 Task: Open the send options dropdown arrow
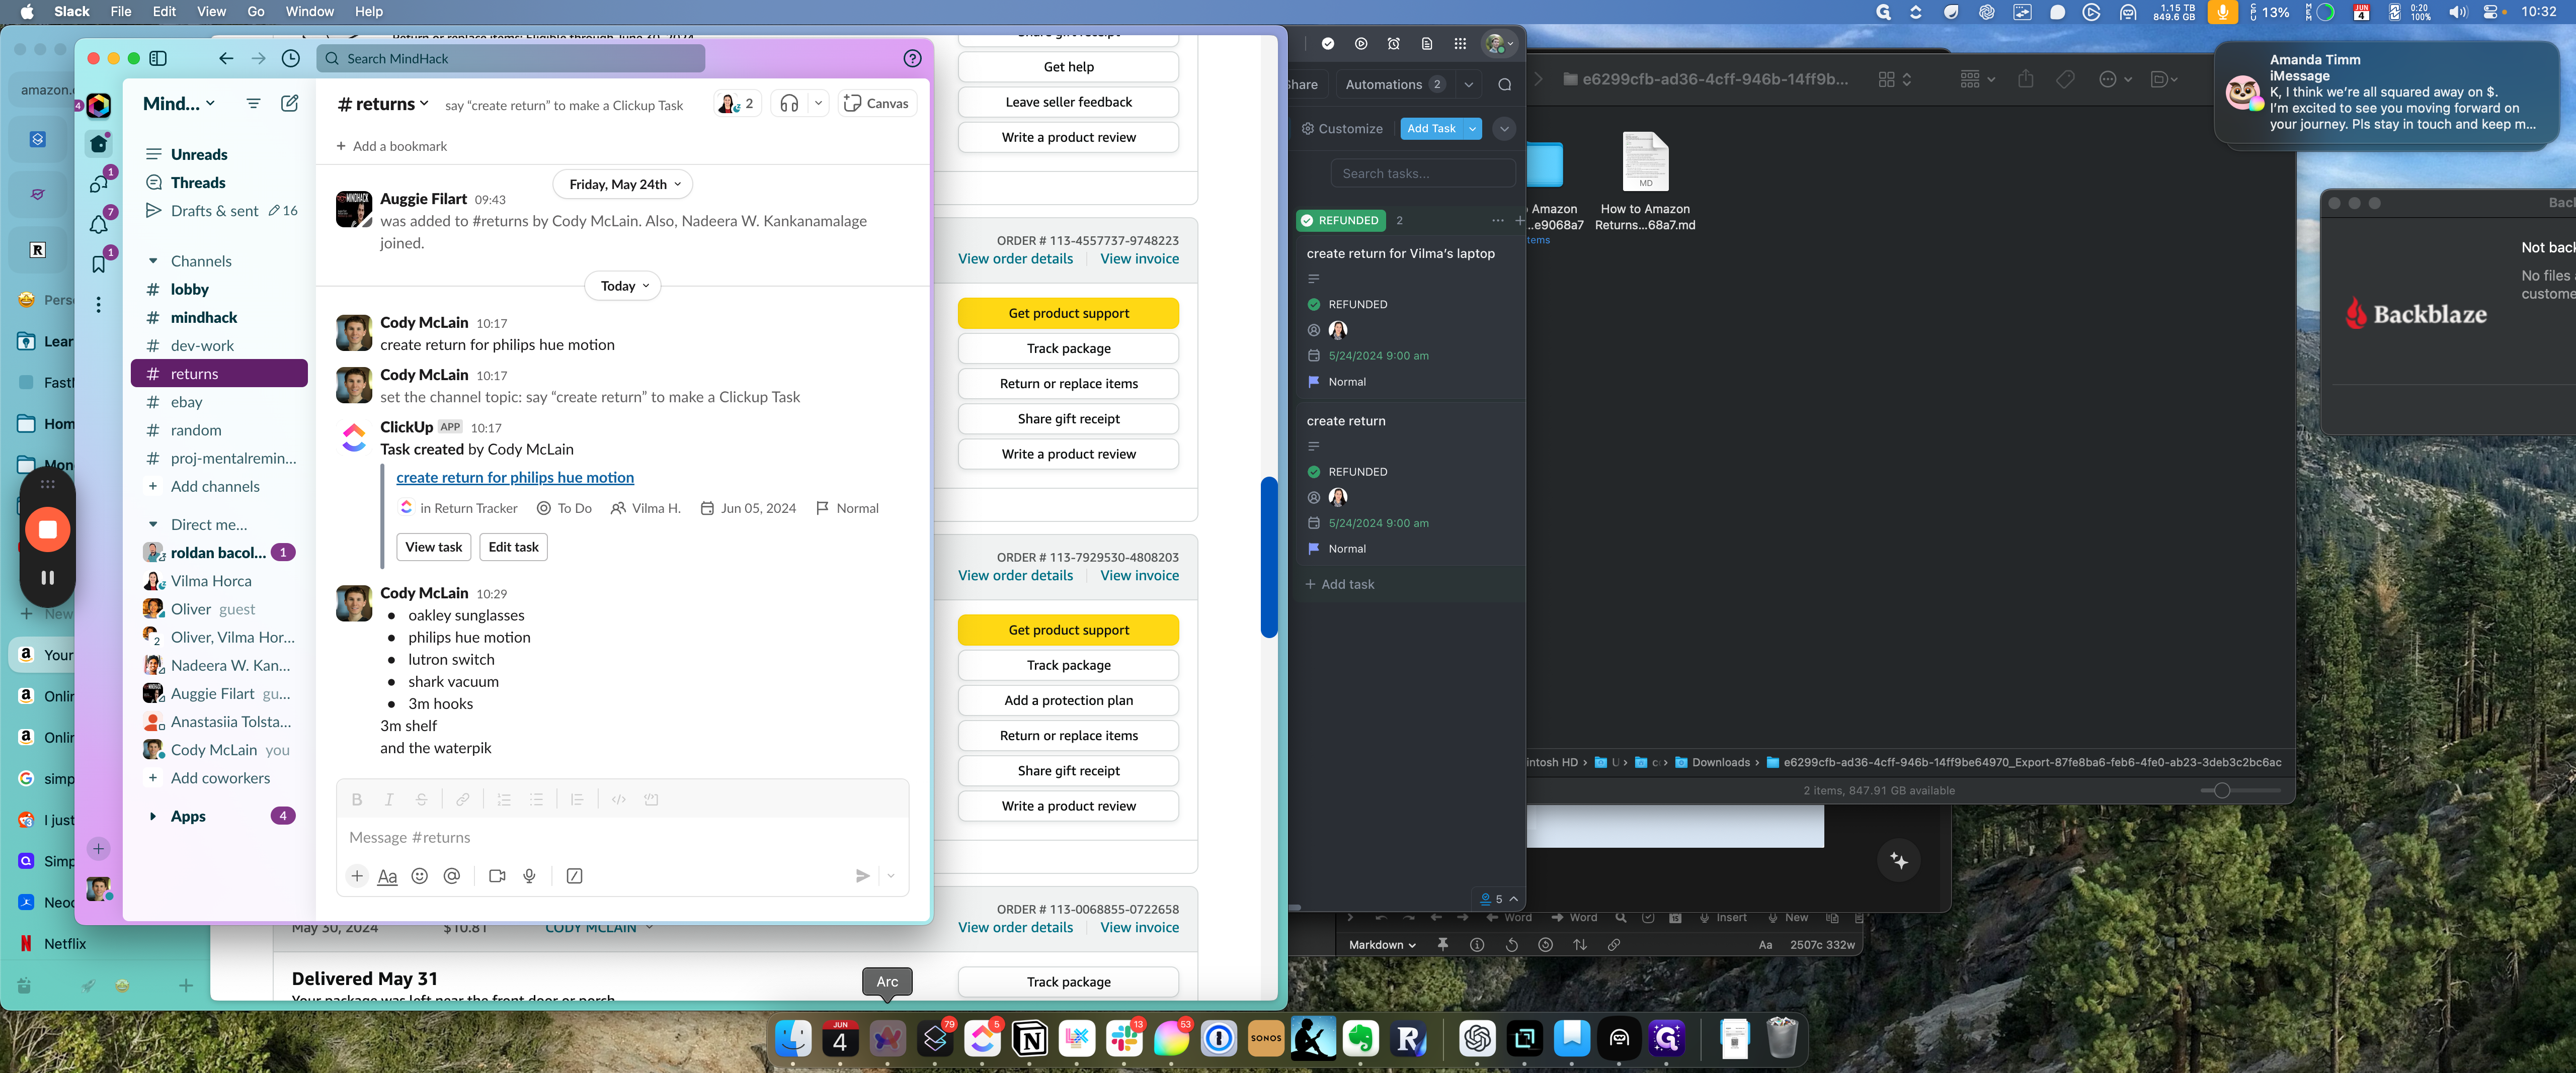(891, 875)
